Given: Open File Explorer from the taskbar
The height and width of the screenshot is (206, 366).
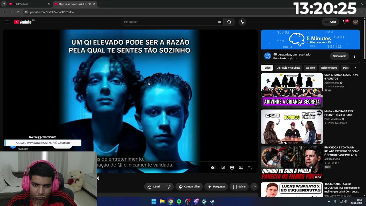Looking at the screenshot, I should tap(162, 201).
